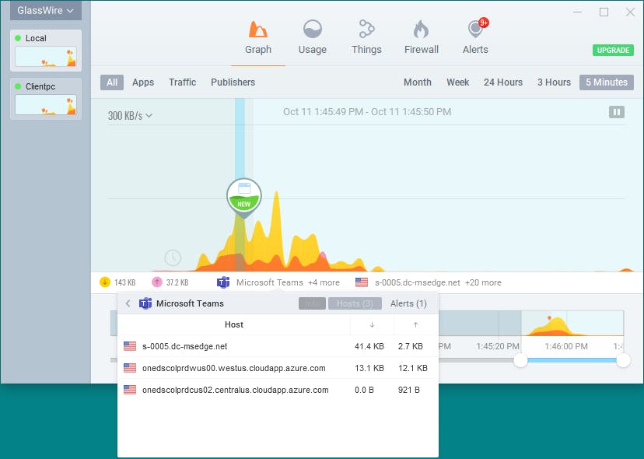The width and height of the screenshot is (644, 459).
Task: Click the 921 B upload value
Action: [x=408, y=390]
